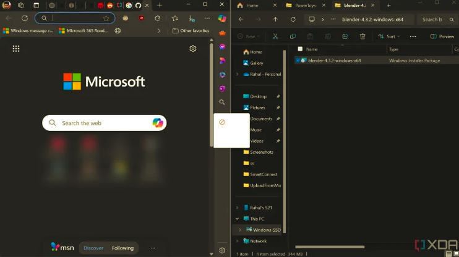Click the Edge address bar field

(75, 18)
